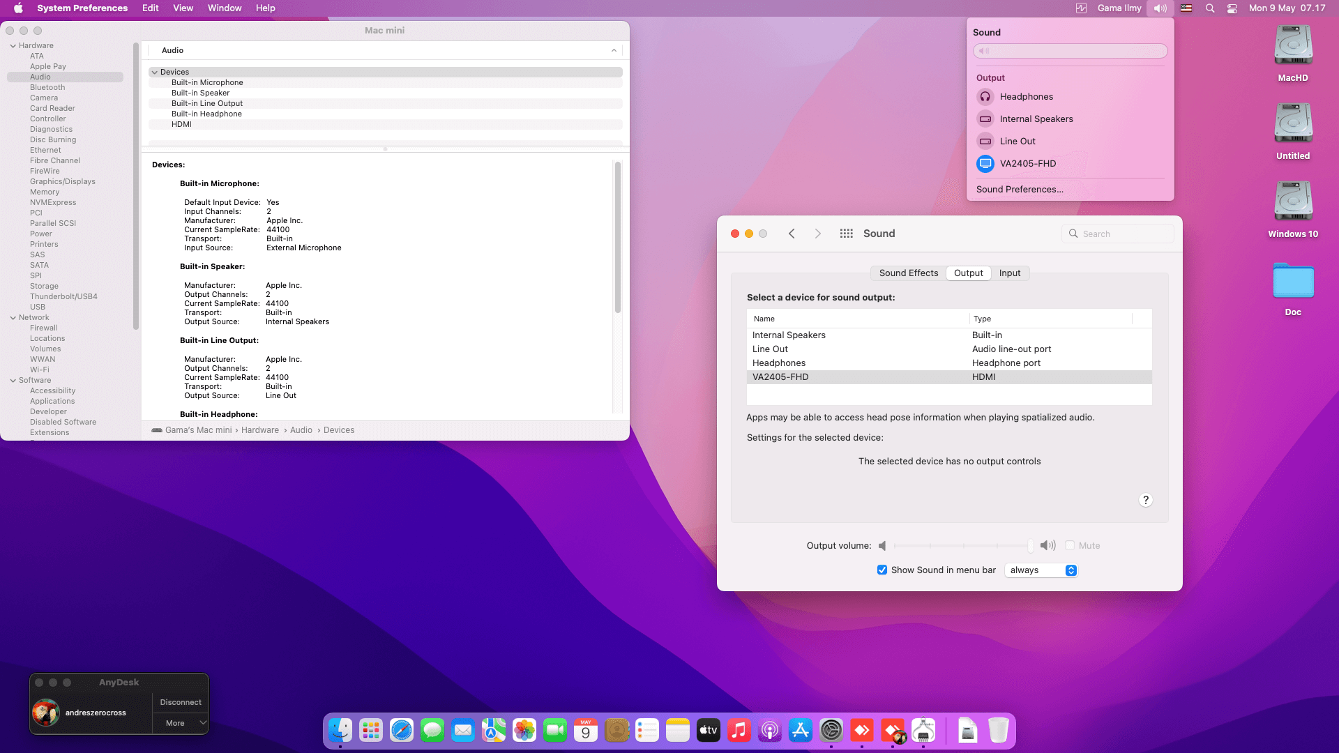Viewport: 1339px width, 753px height.
Task: Show all preferences grid in Sound window
Action: click(846, 234)
